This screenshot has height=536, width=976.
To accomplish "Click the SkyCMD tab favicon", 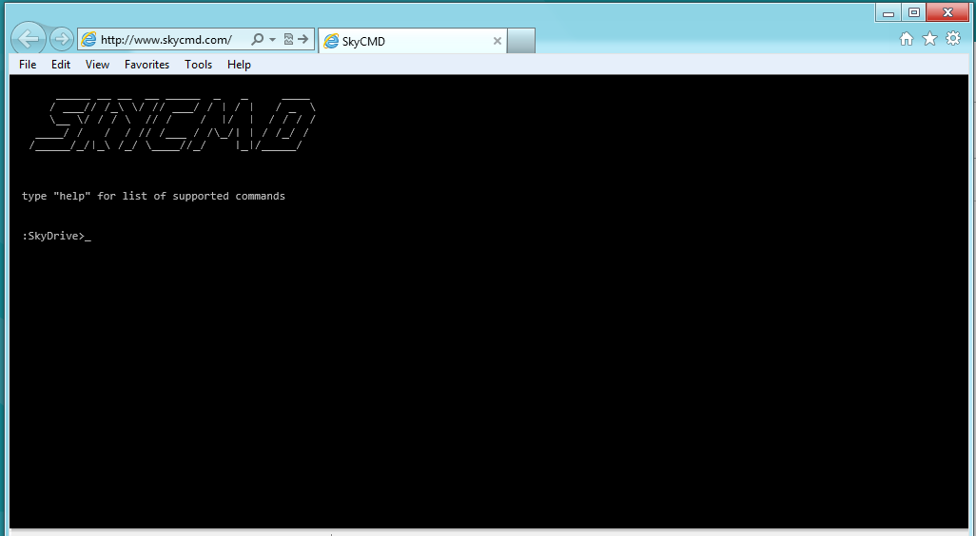I will point(331,42).
